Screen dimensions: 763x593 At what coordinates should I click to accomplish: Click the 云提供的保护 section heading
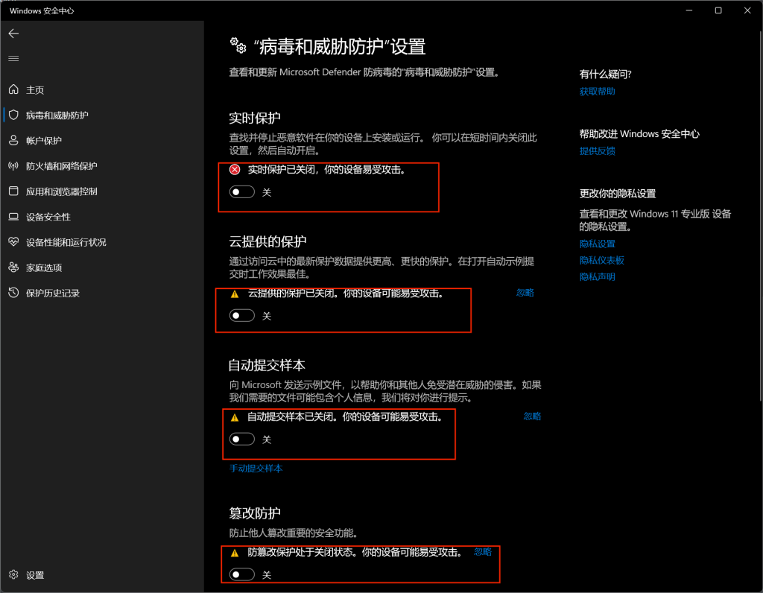[267, 241]
